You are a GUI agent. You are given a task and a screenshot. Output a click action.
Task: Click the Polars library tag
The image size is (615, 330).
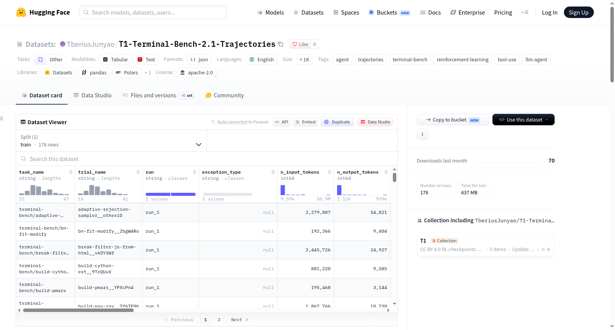pos(127,72)
